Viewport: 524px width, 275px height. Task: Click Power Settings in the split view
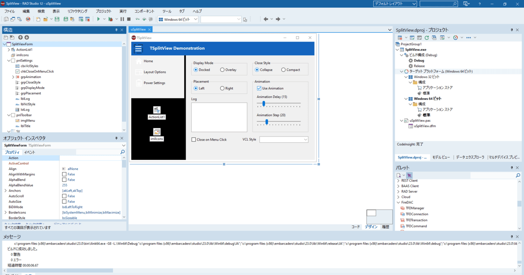[155, 83]
